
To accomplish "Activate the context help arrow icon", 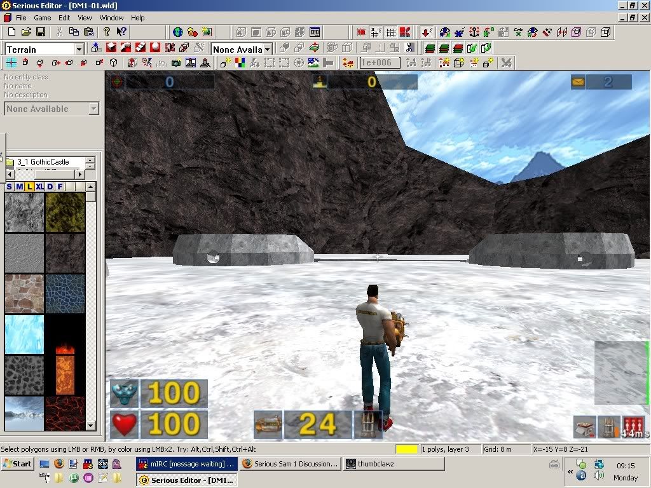I will pyautogui.click(x=121, y=32).
